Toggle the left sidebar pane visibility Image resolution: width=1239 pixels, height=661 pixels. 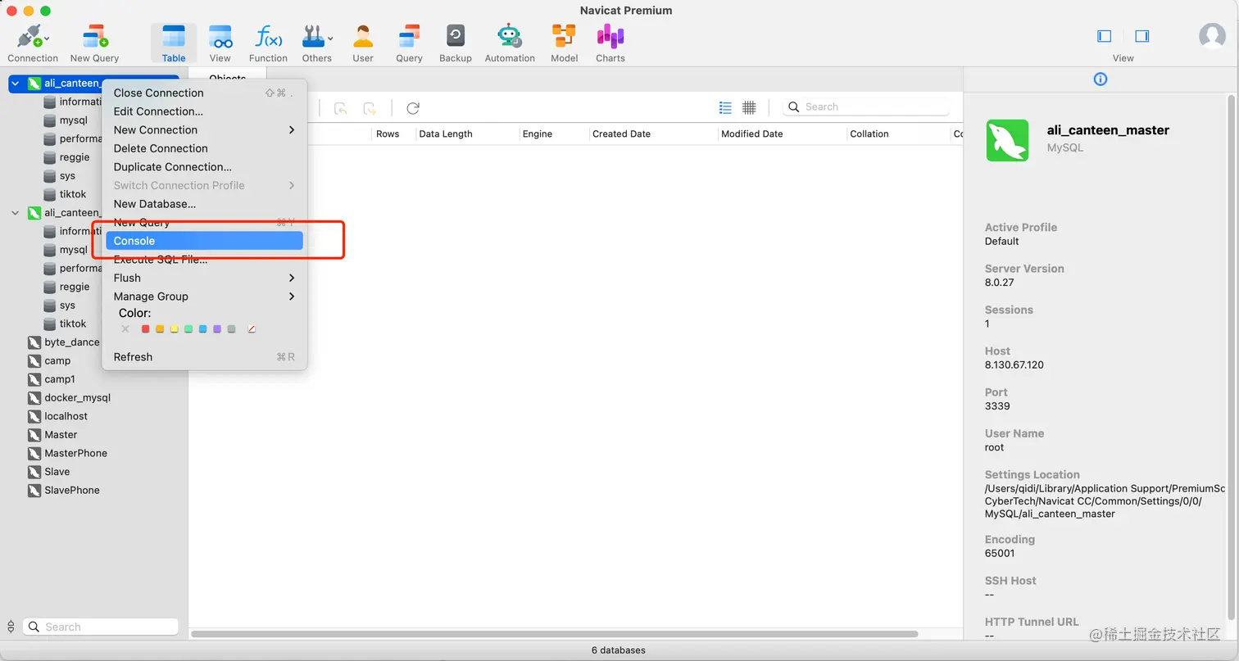1105,36
